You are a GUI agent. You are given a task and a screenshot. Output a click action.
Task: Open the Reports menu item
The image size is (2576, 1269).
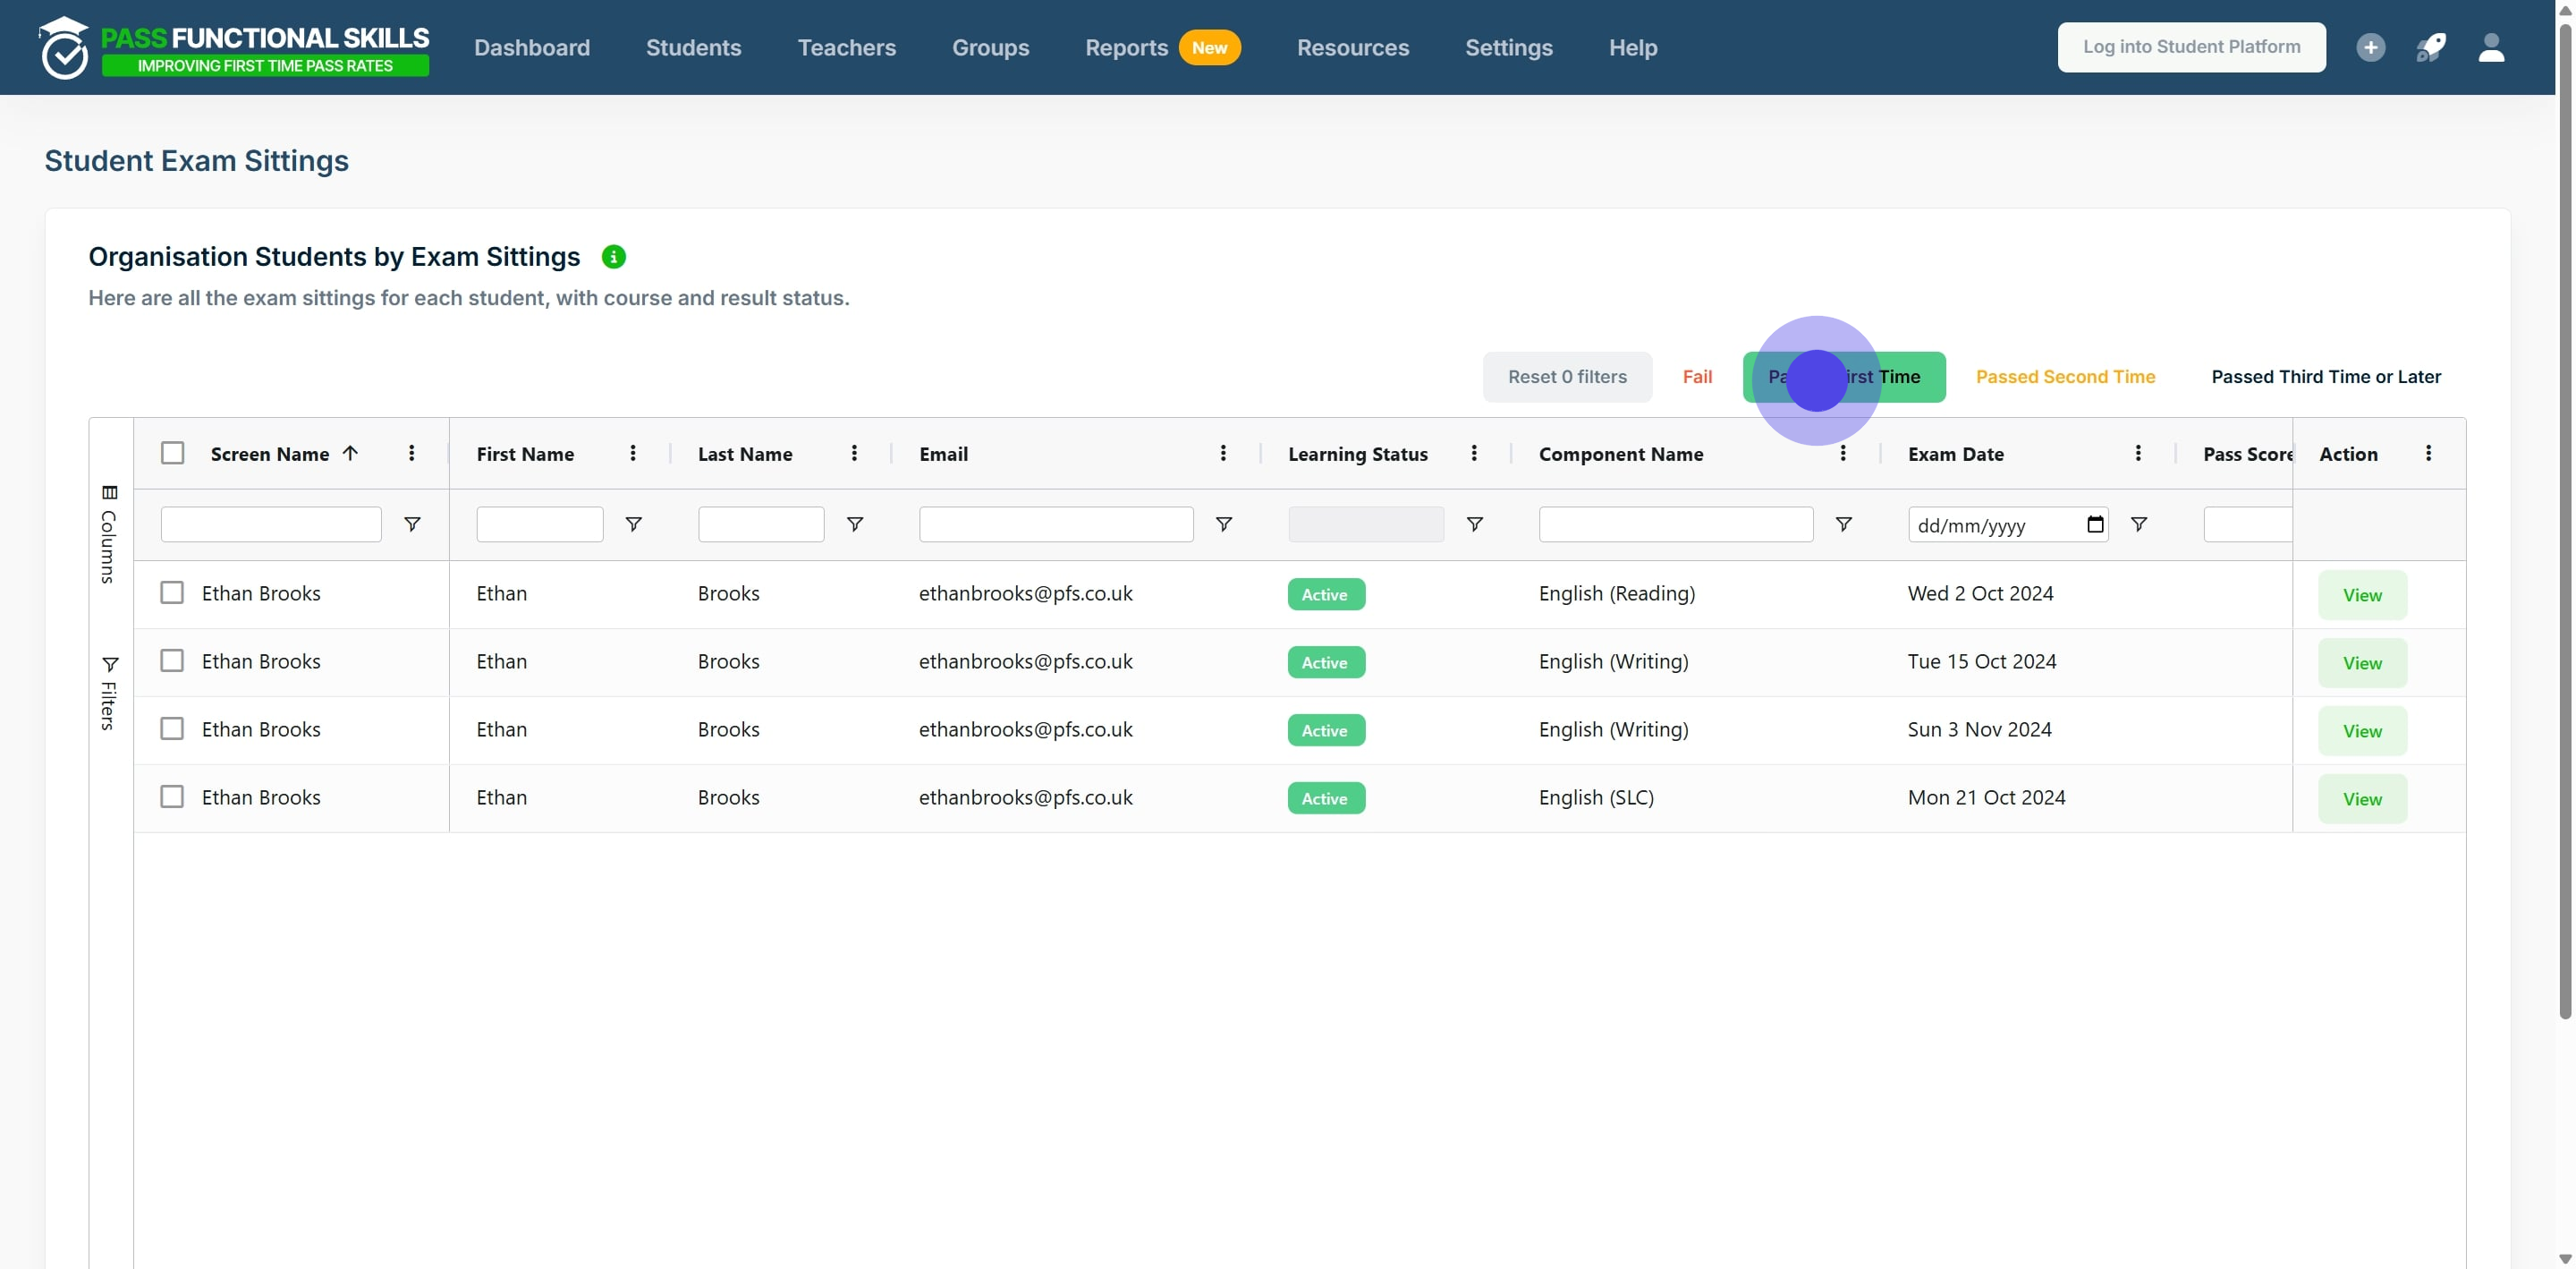click(1126, 47)
